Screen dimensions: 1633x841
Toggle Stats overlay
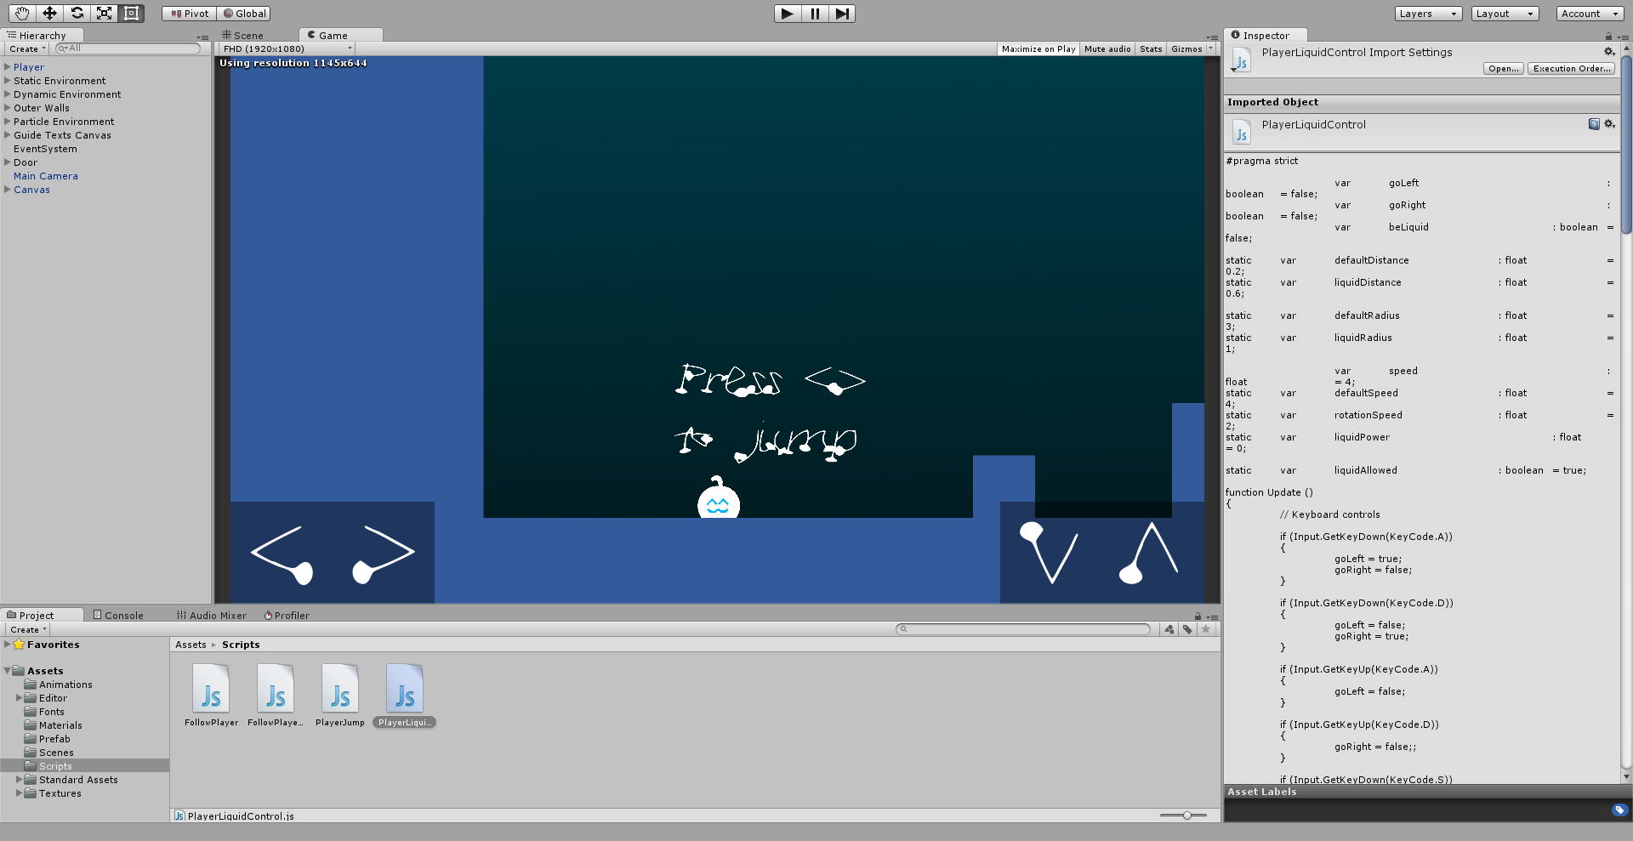tap(1151, 49)
